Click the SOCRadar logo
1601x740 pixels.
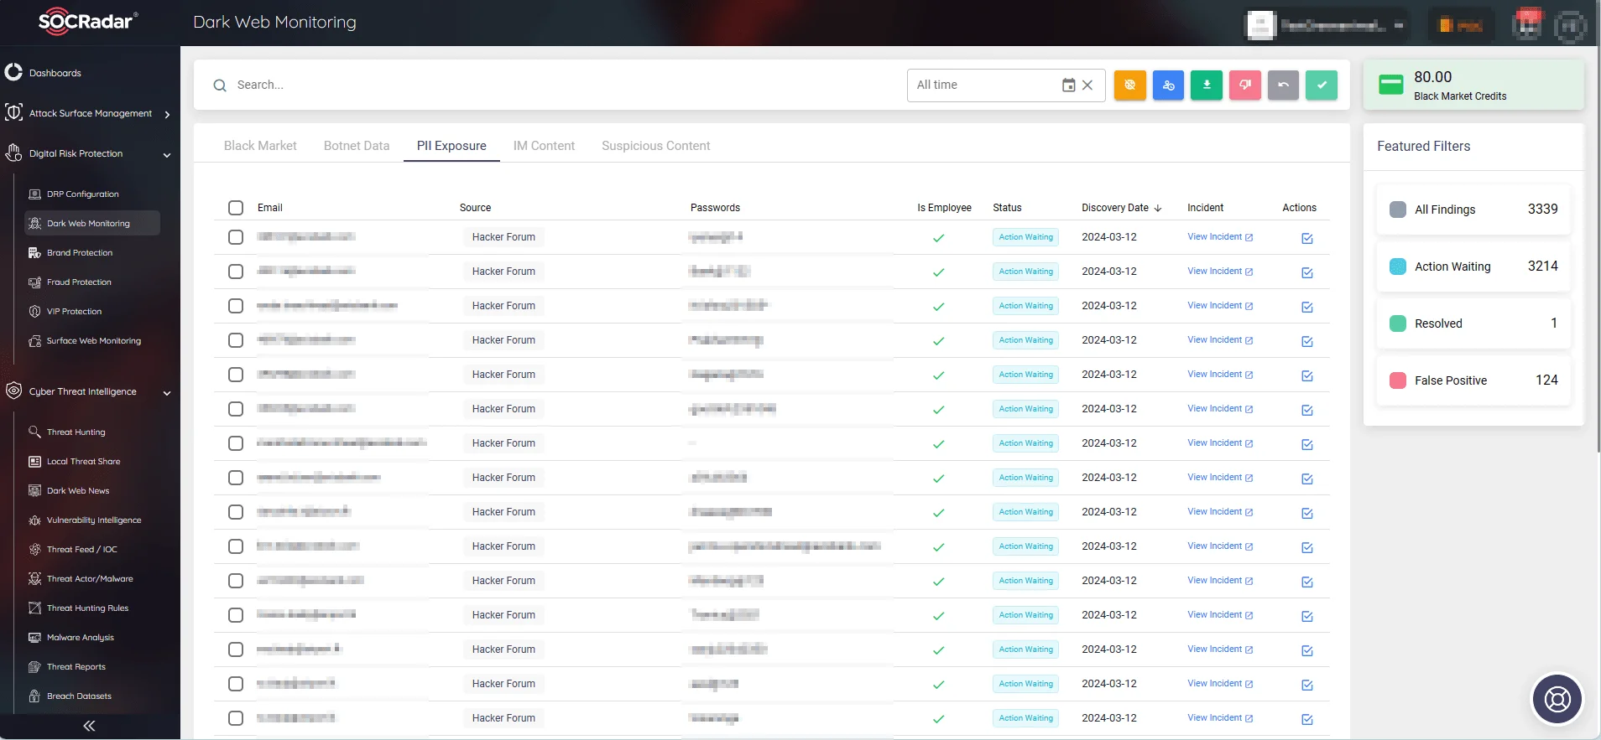[88, 21]
